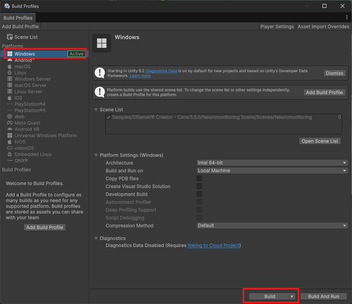Click the QNX logo icon
The height and width of the screenshot is (304, 352).
[10, 160]
